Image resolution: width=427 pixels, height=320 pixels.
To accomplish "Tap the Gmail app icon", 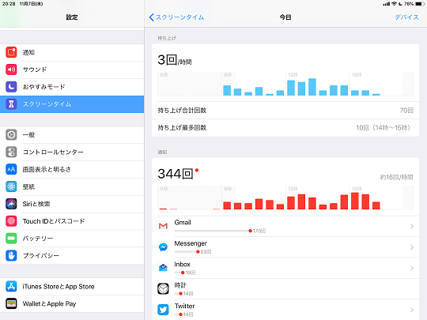I will [163, 226].
